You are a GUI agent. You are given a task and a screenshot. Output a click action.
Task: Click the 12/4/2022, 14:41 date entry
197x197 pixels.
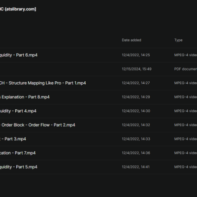coord(135,167)
